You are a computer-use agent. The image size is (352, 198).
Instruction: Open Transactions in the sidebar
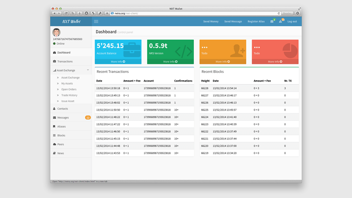(65, 61)
